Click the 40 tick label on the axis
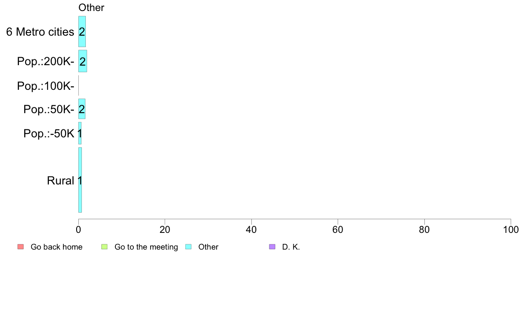This screenshot has width=523, height=324. (x=251, y=229)
